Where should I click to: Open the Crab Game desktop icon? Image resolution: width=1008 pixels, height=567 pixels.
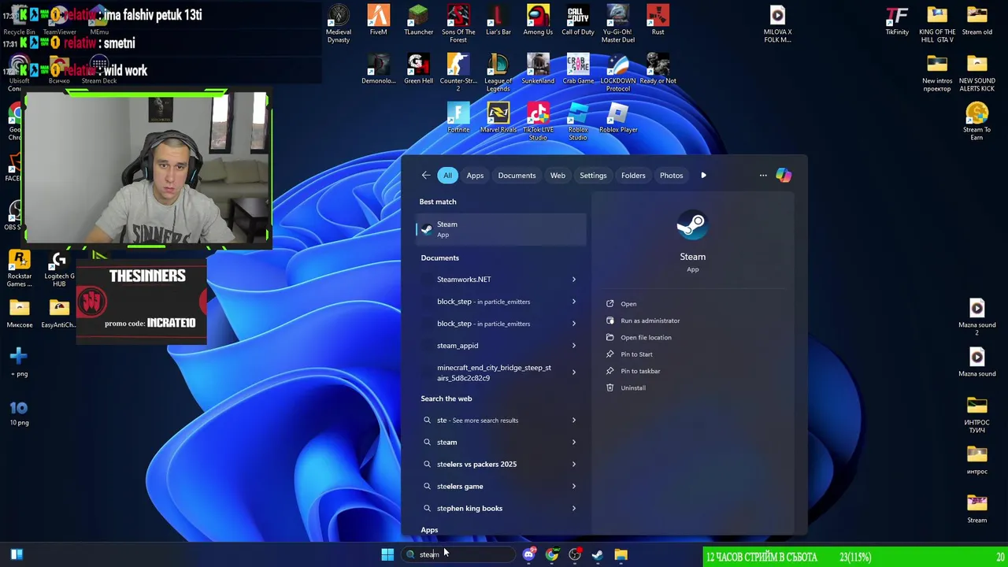578,69
